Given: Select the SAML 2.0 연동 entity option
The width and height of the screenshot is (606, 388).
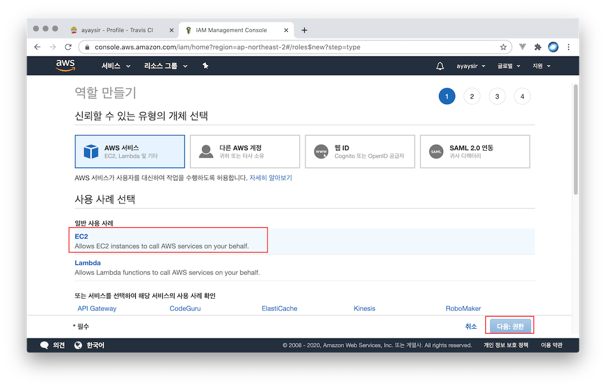Looking at the screenshot, I should point(475,151).
